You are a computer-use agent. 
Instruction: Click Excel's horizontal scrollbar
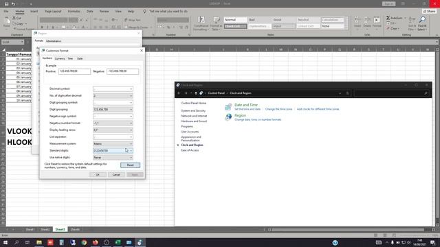click(x=349, y=230)
